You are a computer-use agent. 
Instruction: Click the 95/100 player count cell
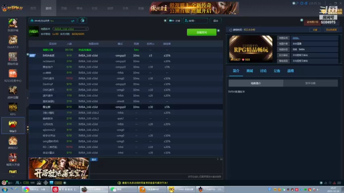(x=69, y=50)
